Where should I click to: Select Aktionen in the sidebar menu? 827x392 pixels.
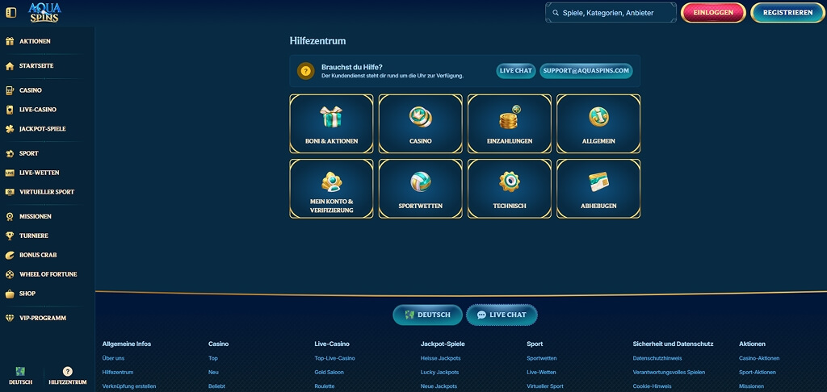[x=35, y=41]
